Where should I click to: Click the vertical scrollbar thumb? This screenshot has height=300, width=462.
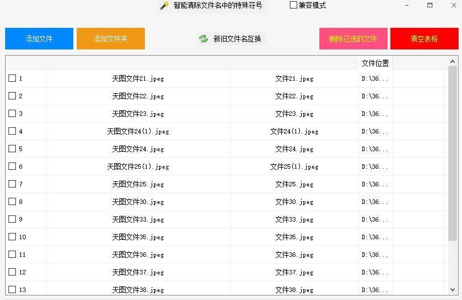coord(452,153)
